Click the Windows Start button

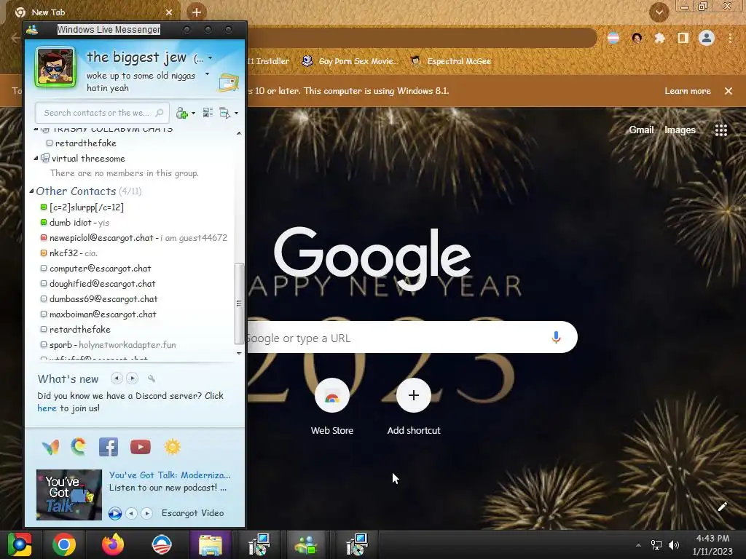tap(20, 544)
